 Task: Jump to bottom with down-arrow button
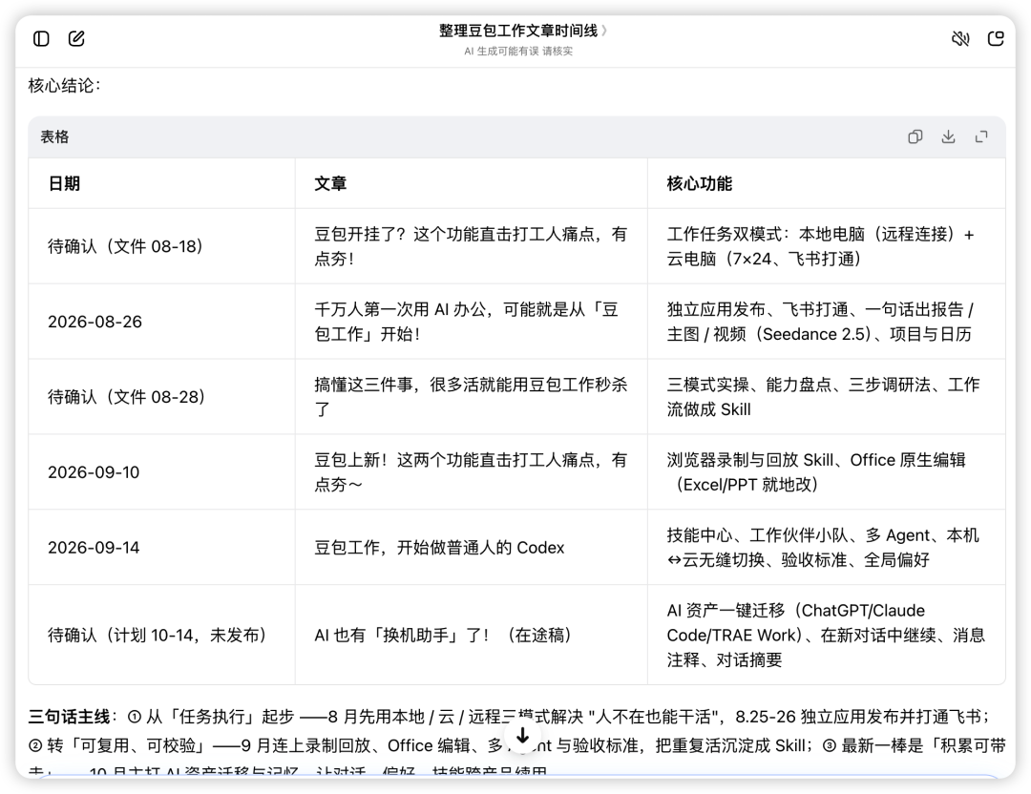(523, 736)
